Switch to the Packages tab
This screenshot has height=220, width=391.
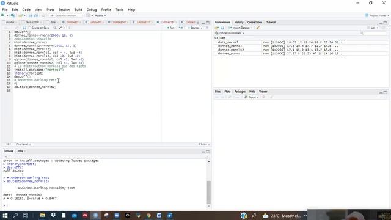click(240, 92)
